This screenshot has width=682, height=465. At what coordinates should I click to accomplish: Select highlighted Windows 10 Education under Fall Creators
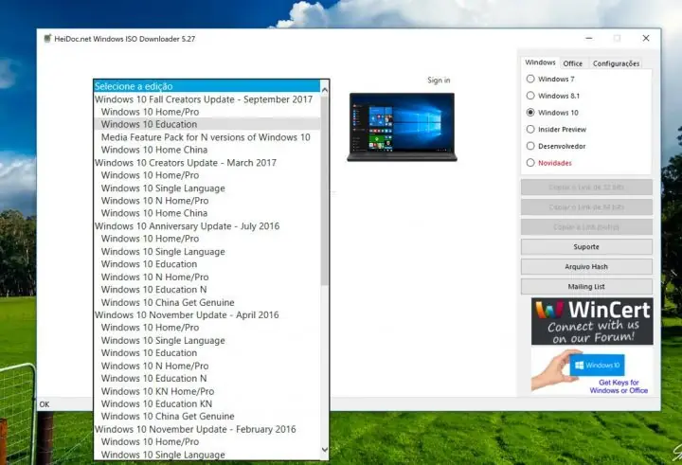[x=207, y=124]
